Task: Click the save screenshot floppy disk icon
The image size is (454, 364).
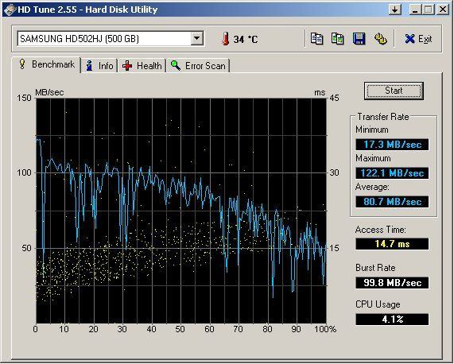Action: pos(359,38)
